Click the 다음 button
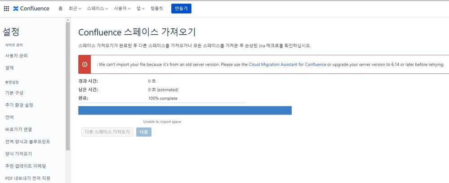The width and height of the screenshot is (449, 183). pyautogui.click(x=144, y=132)
